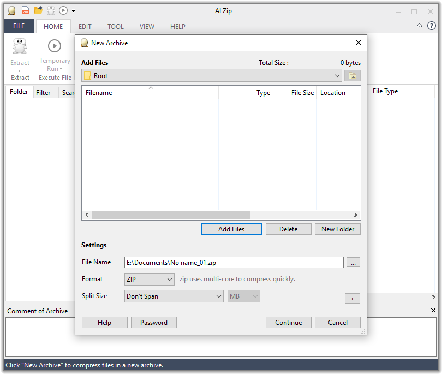Sort by Location column header
Screen dimensions: 442x374
pyautogui.click(x=338, y=92)
